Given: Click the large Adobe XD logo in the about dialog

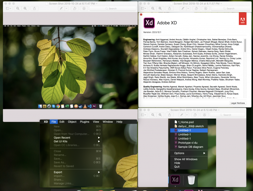Looking at the screenshot, I should click(149, 23).
